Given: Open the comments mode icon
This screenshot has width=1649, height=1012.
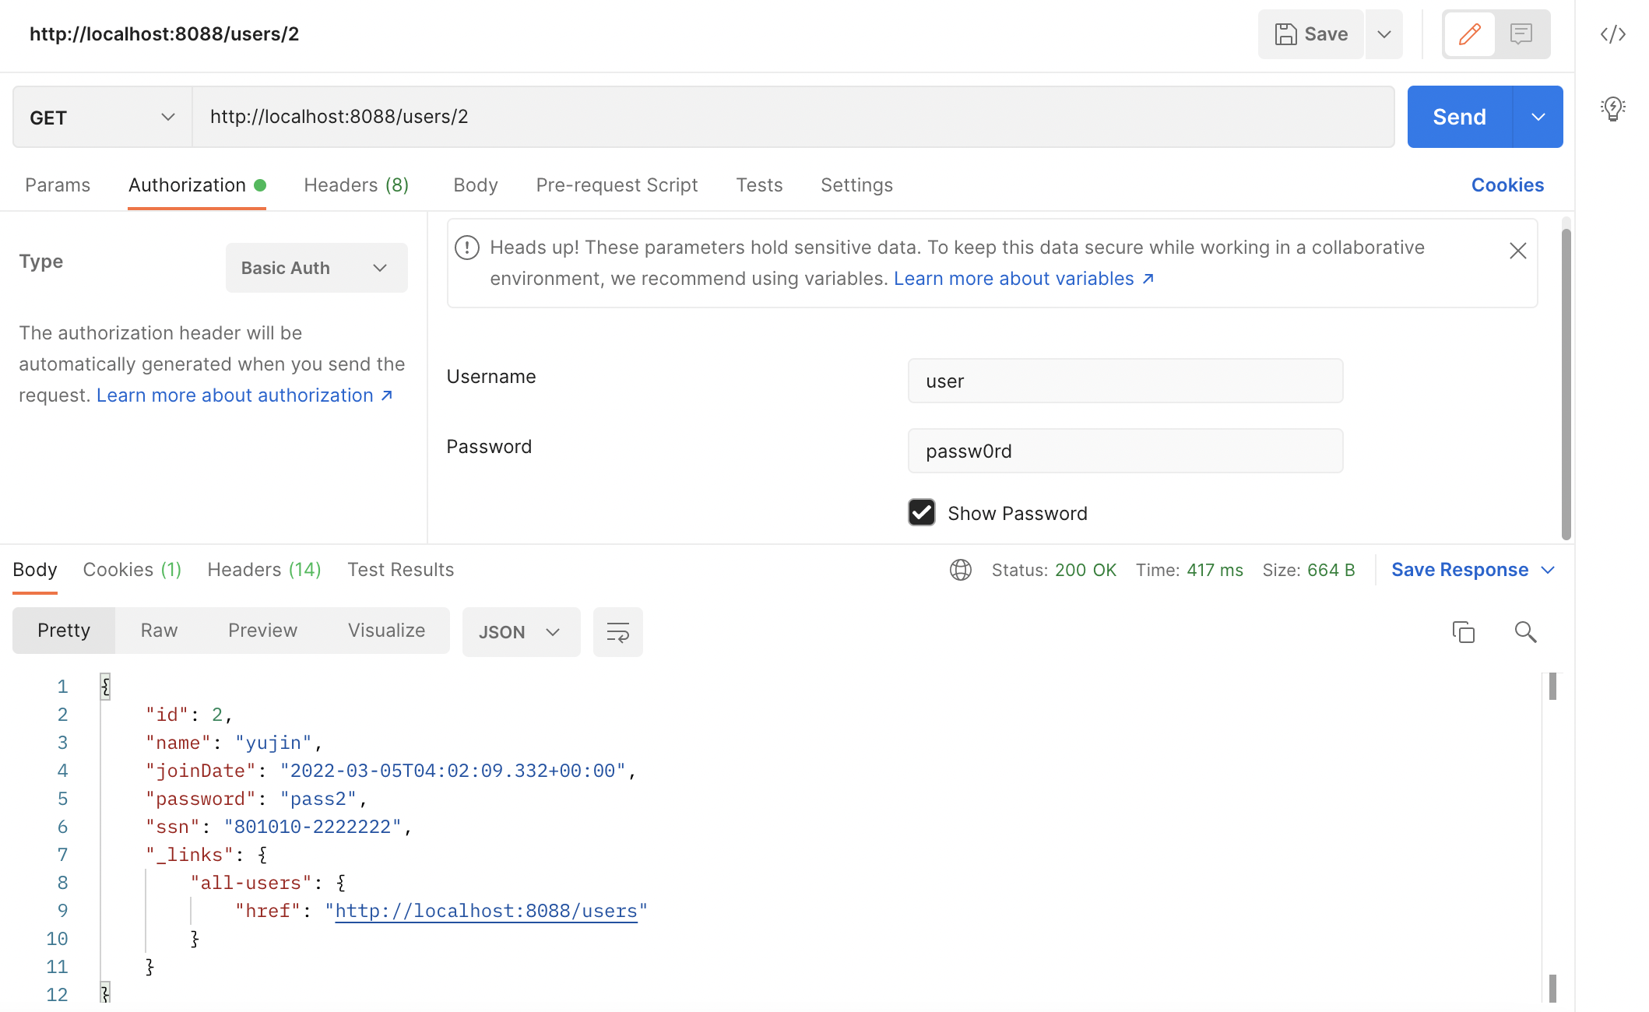Looking at the screenshot, I should coord(1521,34).
